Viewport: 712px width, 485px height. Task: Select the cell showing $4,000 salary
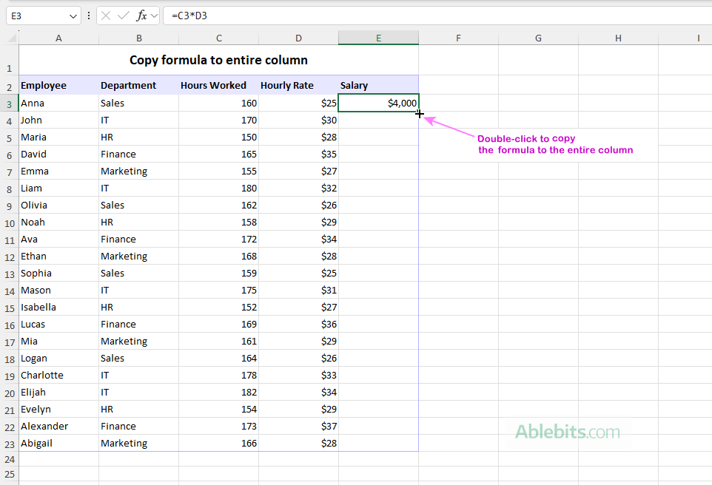coord(378,103)
